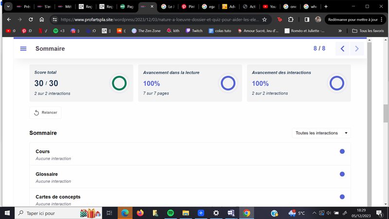Bookmark this page with the star icon
Image resolution: width=389 pixels, height=219 pixels.
tap(264, 19)
